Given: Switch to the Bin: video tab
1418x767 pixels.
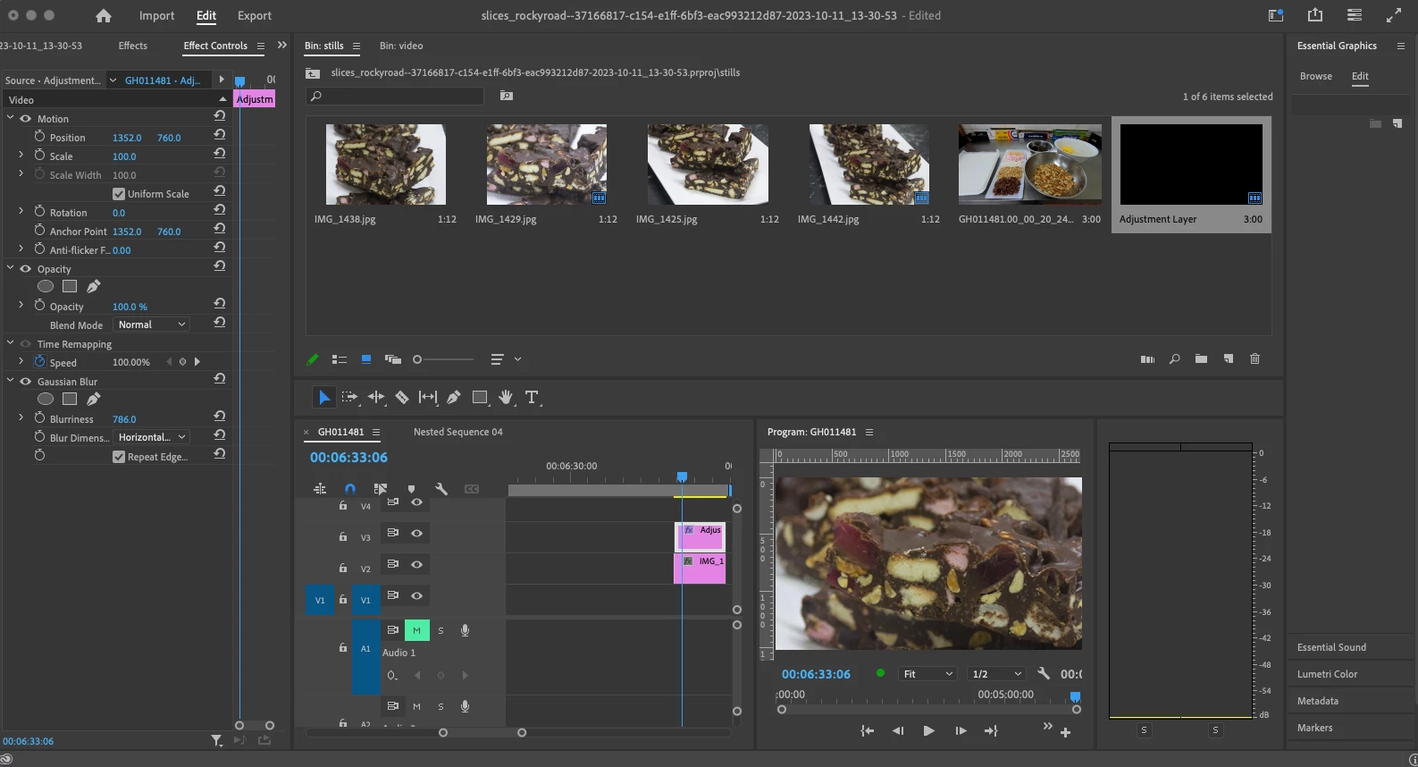Looking at the screenshot, I should pos(401,46).
